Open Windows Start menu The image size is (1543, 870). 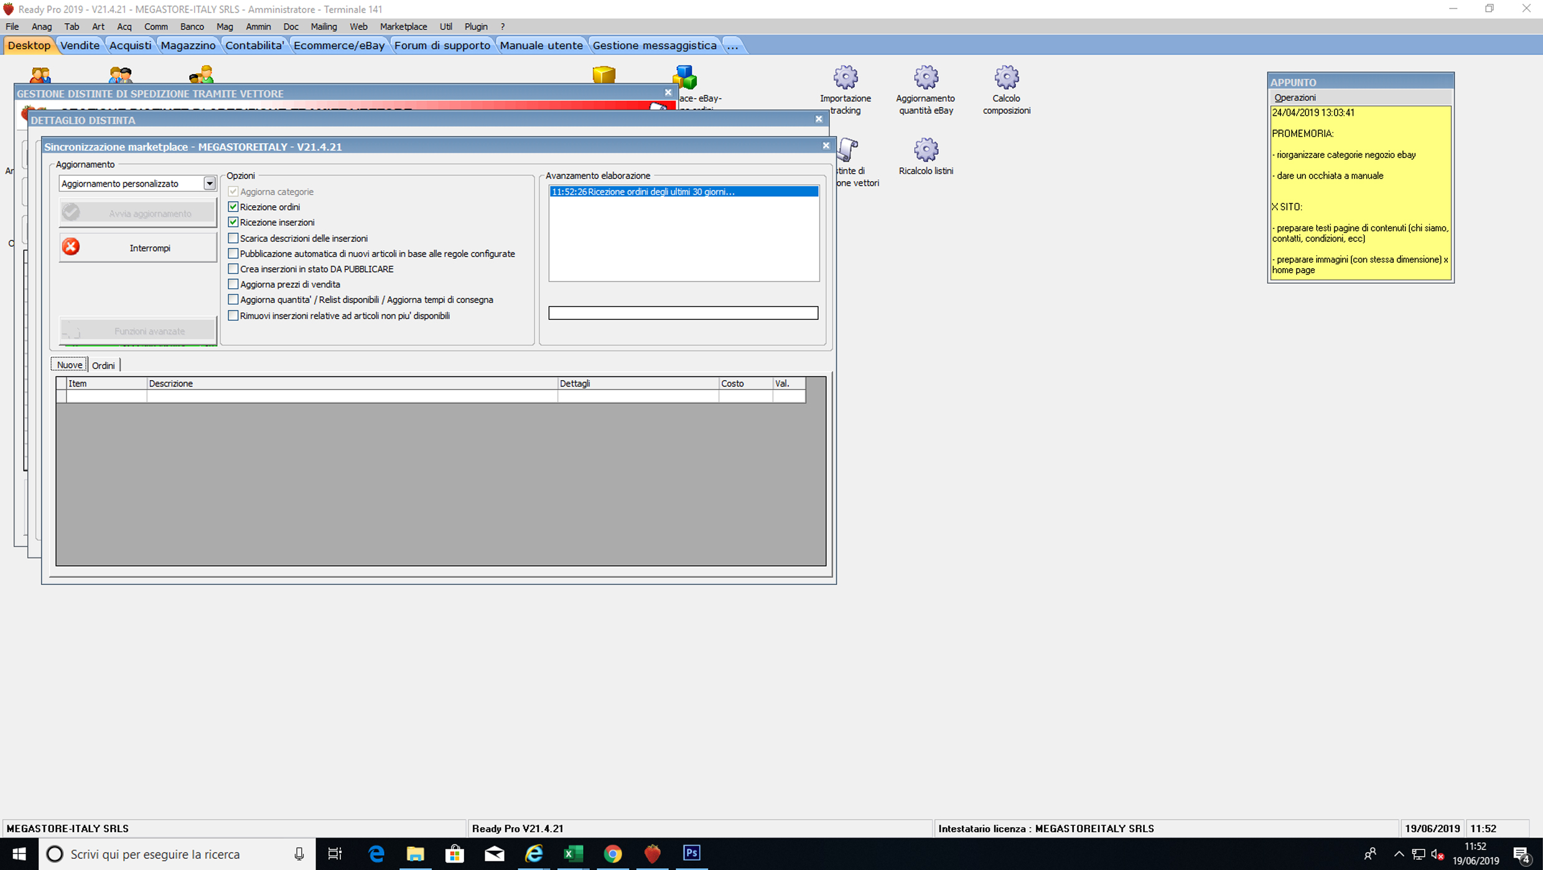(x=19, y=854)
